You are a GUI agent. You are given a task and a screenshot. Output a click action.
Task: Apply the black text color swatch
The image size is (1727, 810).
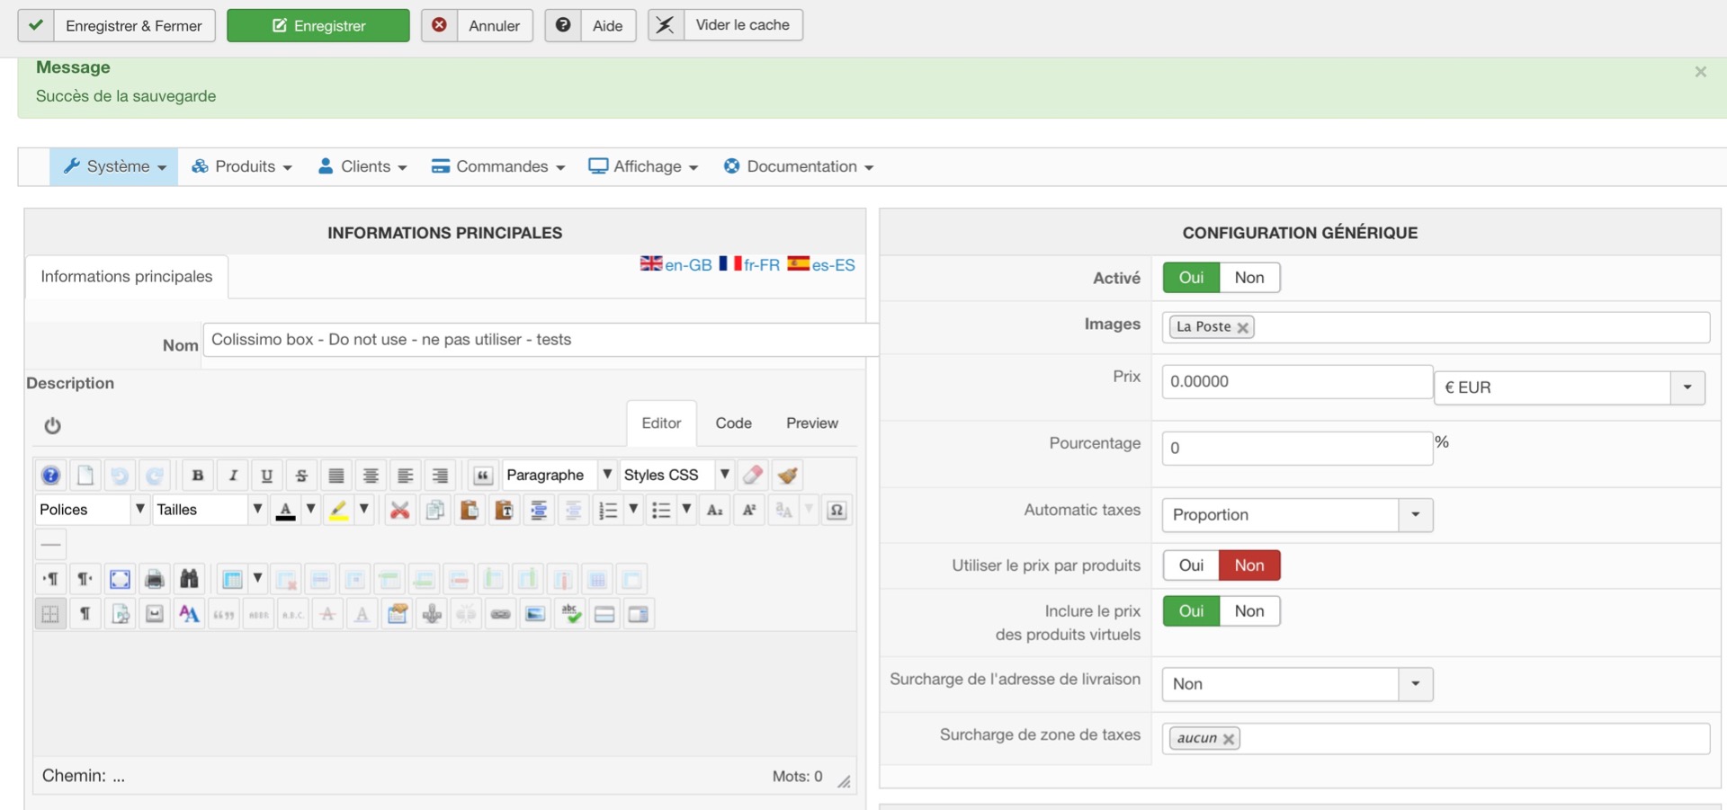pos(286,511)
